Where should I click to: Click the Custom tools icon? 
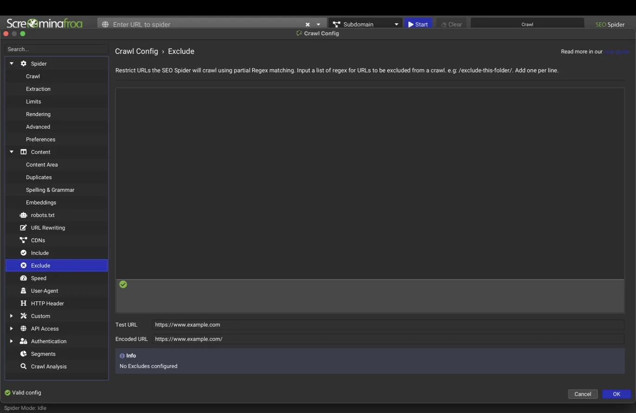(24, 316)
